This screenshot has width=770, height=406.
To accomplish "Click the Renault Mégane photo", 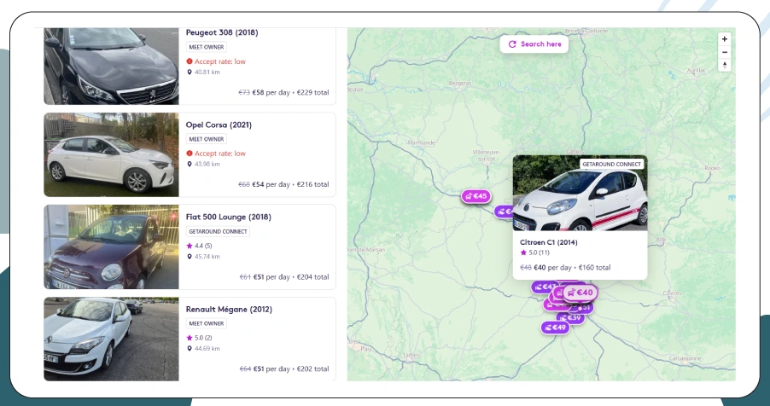I will (x=112, y=339).
